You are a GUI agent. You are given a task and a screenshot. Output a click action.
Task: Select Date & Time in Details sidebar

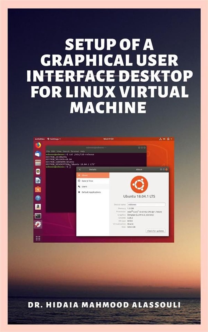[x=93, y=181]
